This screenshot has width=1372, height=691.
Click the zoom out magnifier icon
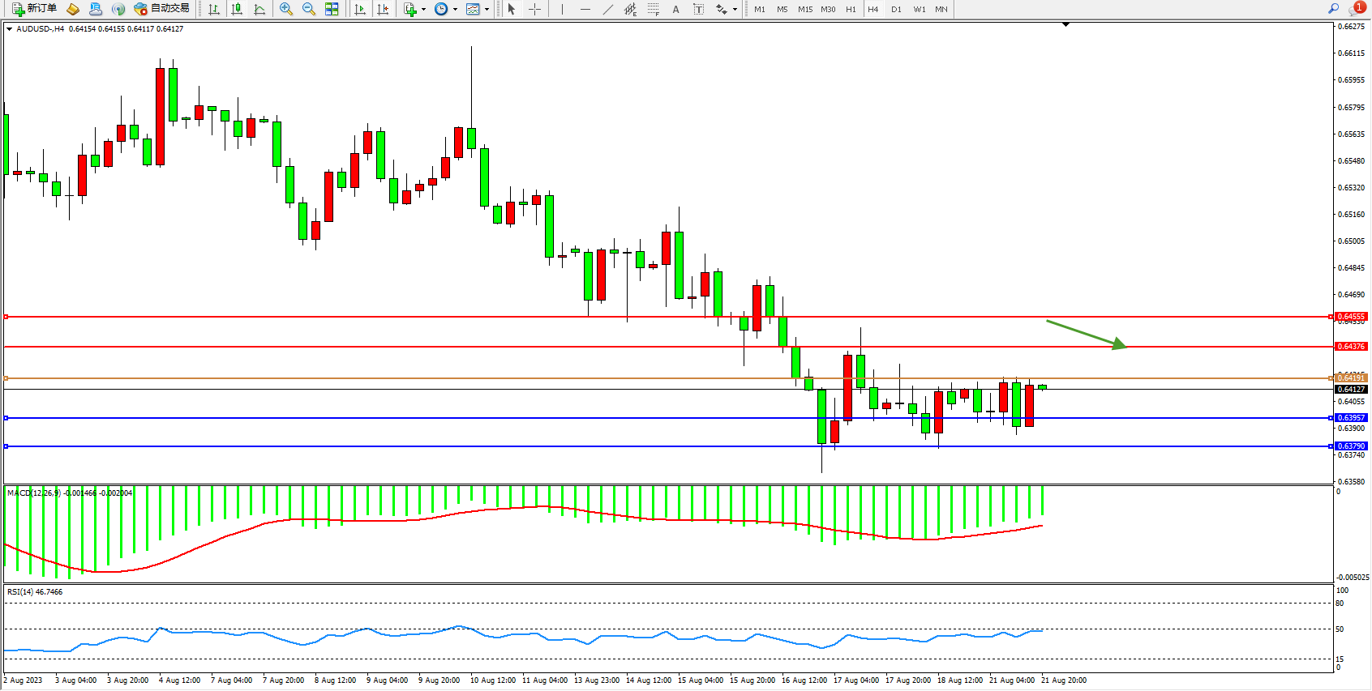tap(309, 9)
